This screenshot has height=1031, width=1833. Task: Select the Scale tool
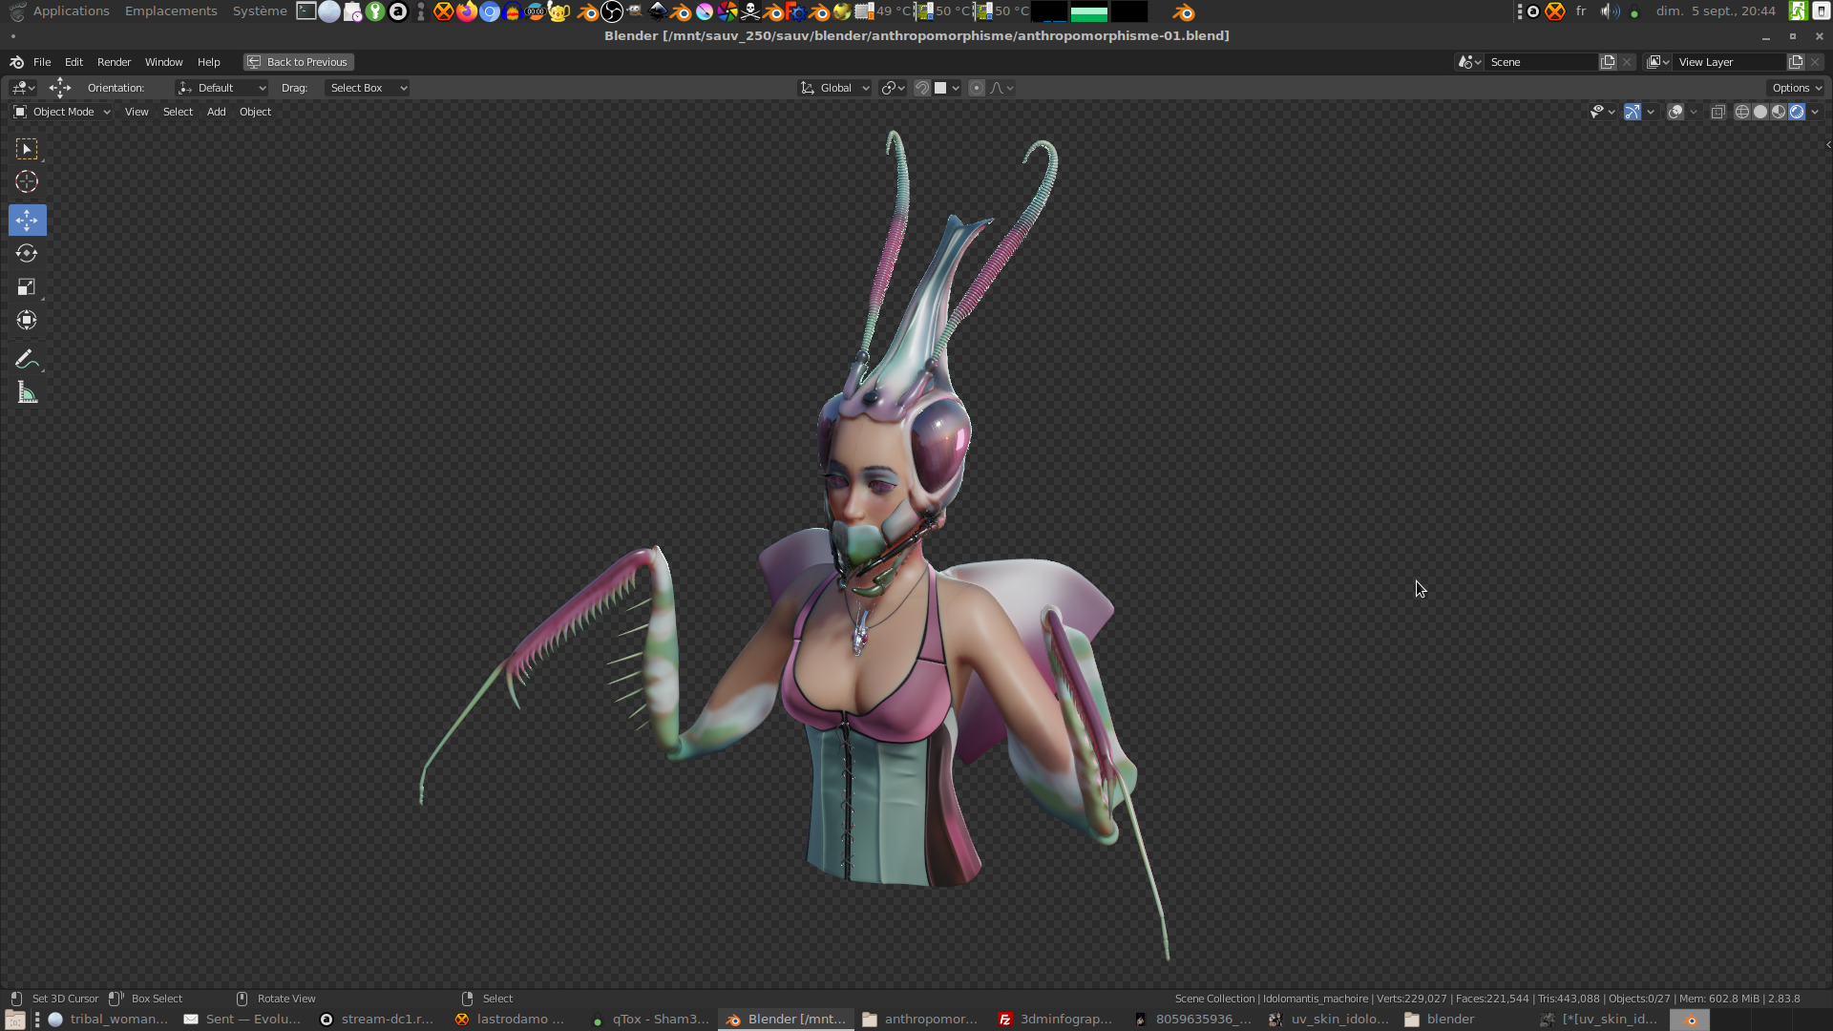pyautogui.click(x=27, y=286)
